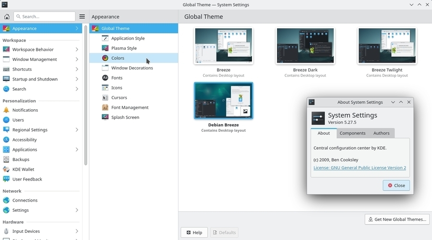
Task: Select the Window Decorations icon
Action: tap(105, 68)
